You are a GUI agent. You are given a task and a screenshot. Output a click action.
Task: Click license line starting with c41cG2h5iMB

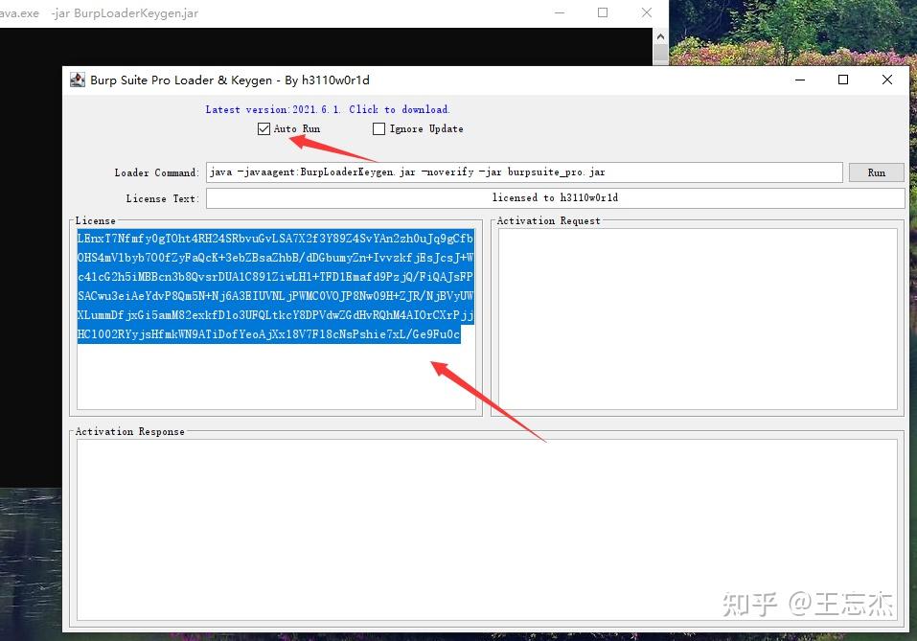[275, 277]
